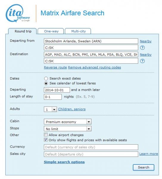Expand the Cabin Premium economy dropdown
The height and width of the screenshot is (179, 162).
click(68, 122)
